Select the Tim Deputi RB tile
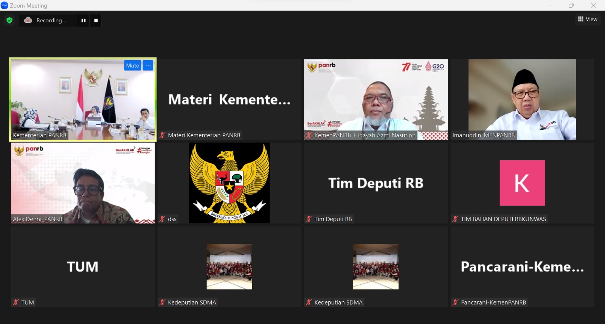Image resolution: width=605 pixels, height=324 pixels. pyautogui.click(x=376, y=183)
